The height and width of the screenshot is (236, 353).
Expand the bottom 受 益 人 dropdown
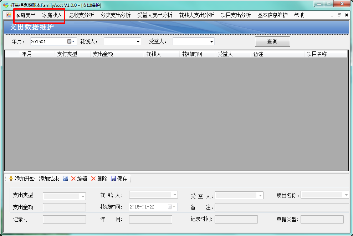(260, 195)
